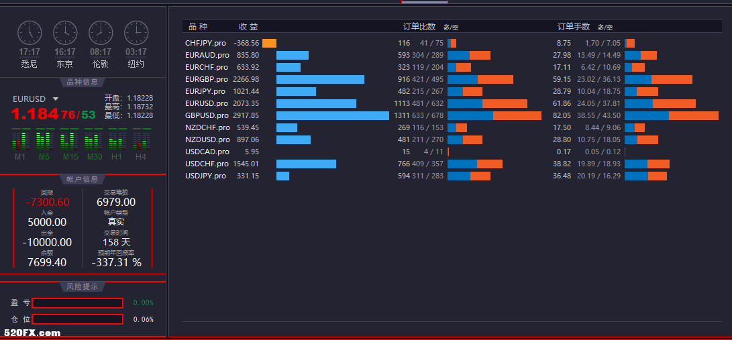Select the M15 timeframe indicator
This screenshot has width=732, height=340.
[70, 144]
